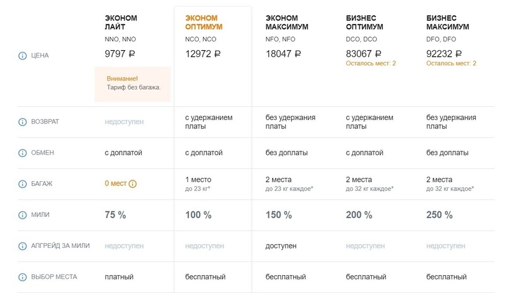Choose the ЭКОНОМ МАКСИМУМ fare header
Image resolution: width=508 pixels, height=293 pixels.
pyautogui.click(x=287, y=22)
